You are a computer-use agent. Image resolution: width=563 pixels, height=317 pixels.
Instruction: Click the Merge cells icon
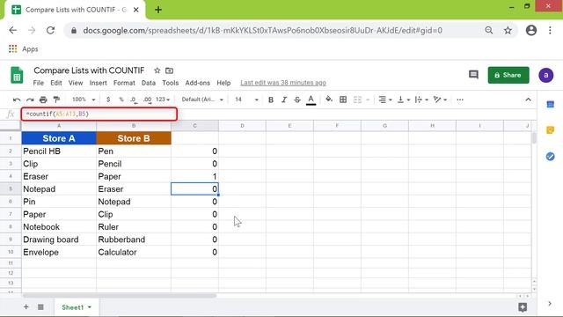(357, 100)
